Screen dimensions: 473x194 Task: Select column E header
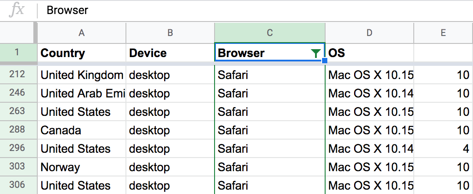443,32
